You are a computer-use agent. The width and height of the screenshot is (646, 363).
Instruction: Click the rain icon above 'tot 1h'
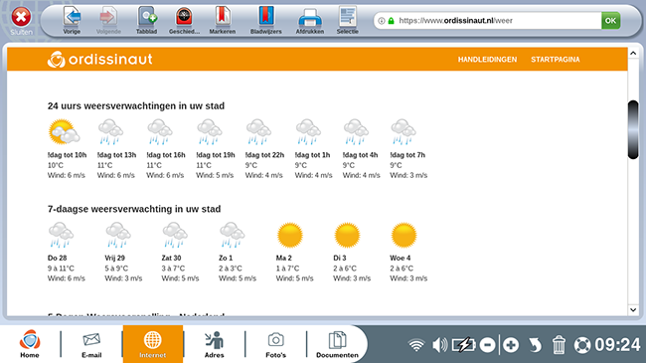(x=308, y=132)
